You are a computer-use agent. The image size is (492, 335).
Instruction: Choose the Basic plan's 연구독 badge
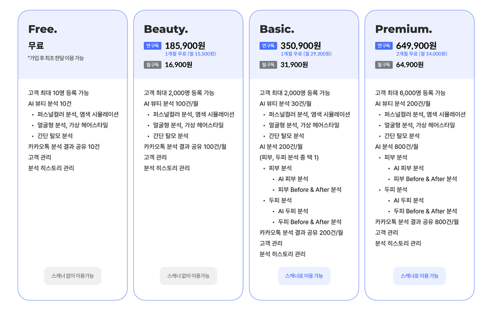click(268, 46)
